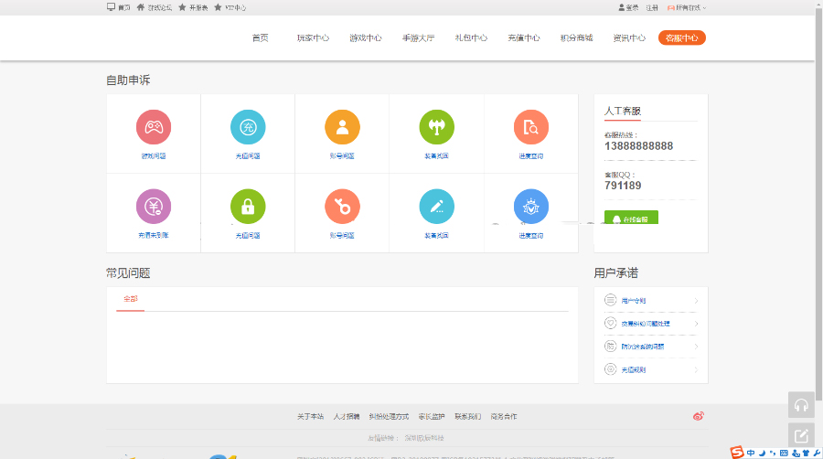Screen dimensions: 823x459
Task: Click the green axe equipment-recovery icon
Action: [x=436, y=127]
